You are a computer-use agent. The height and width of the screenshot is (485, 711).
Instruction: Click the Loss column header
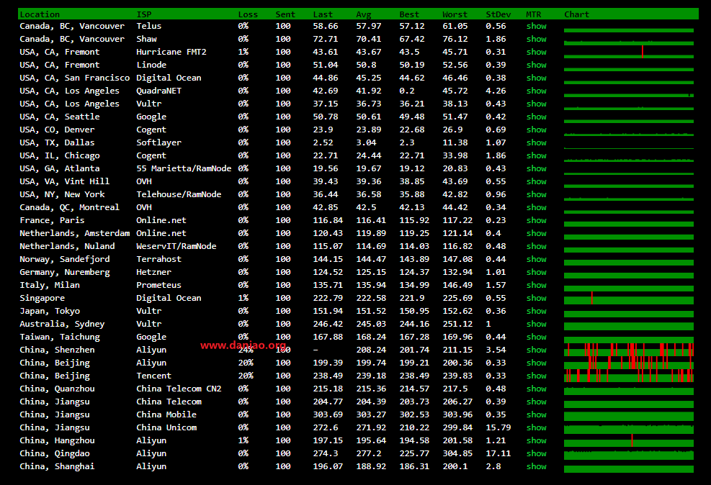coord(248,14)
